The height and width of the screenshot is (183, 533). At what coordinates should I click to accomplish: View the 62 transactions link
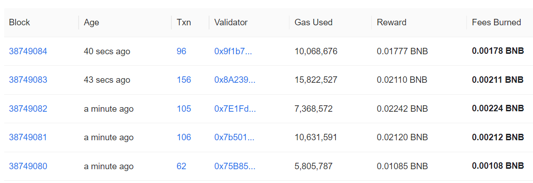[181, 166]
